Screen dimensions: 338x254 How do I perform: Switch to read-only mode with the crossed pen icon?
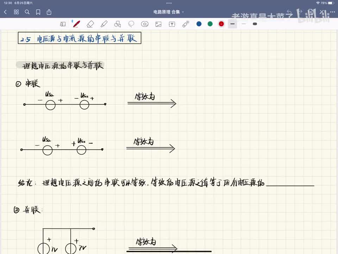(321, 12)
